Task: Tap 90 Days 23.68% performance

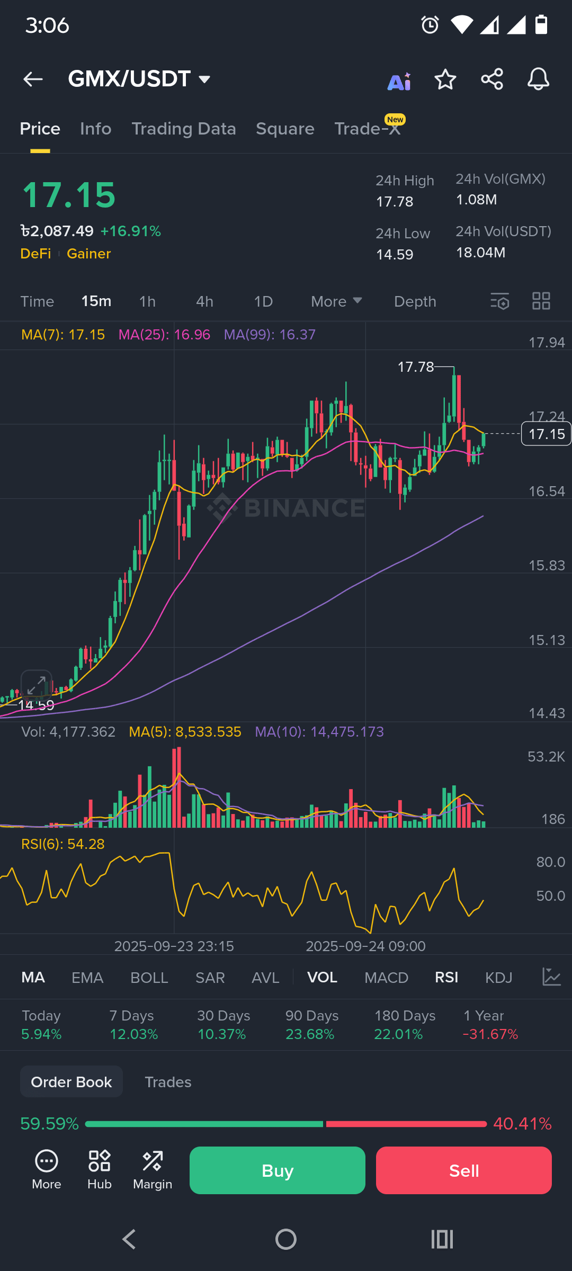Action: (311, 1025)
